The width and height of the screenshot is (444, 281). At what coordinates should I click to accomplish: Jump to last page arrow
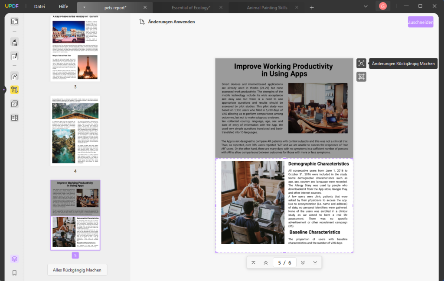click(315, 263)
